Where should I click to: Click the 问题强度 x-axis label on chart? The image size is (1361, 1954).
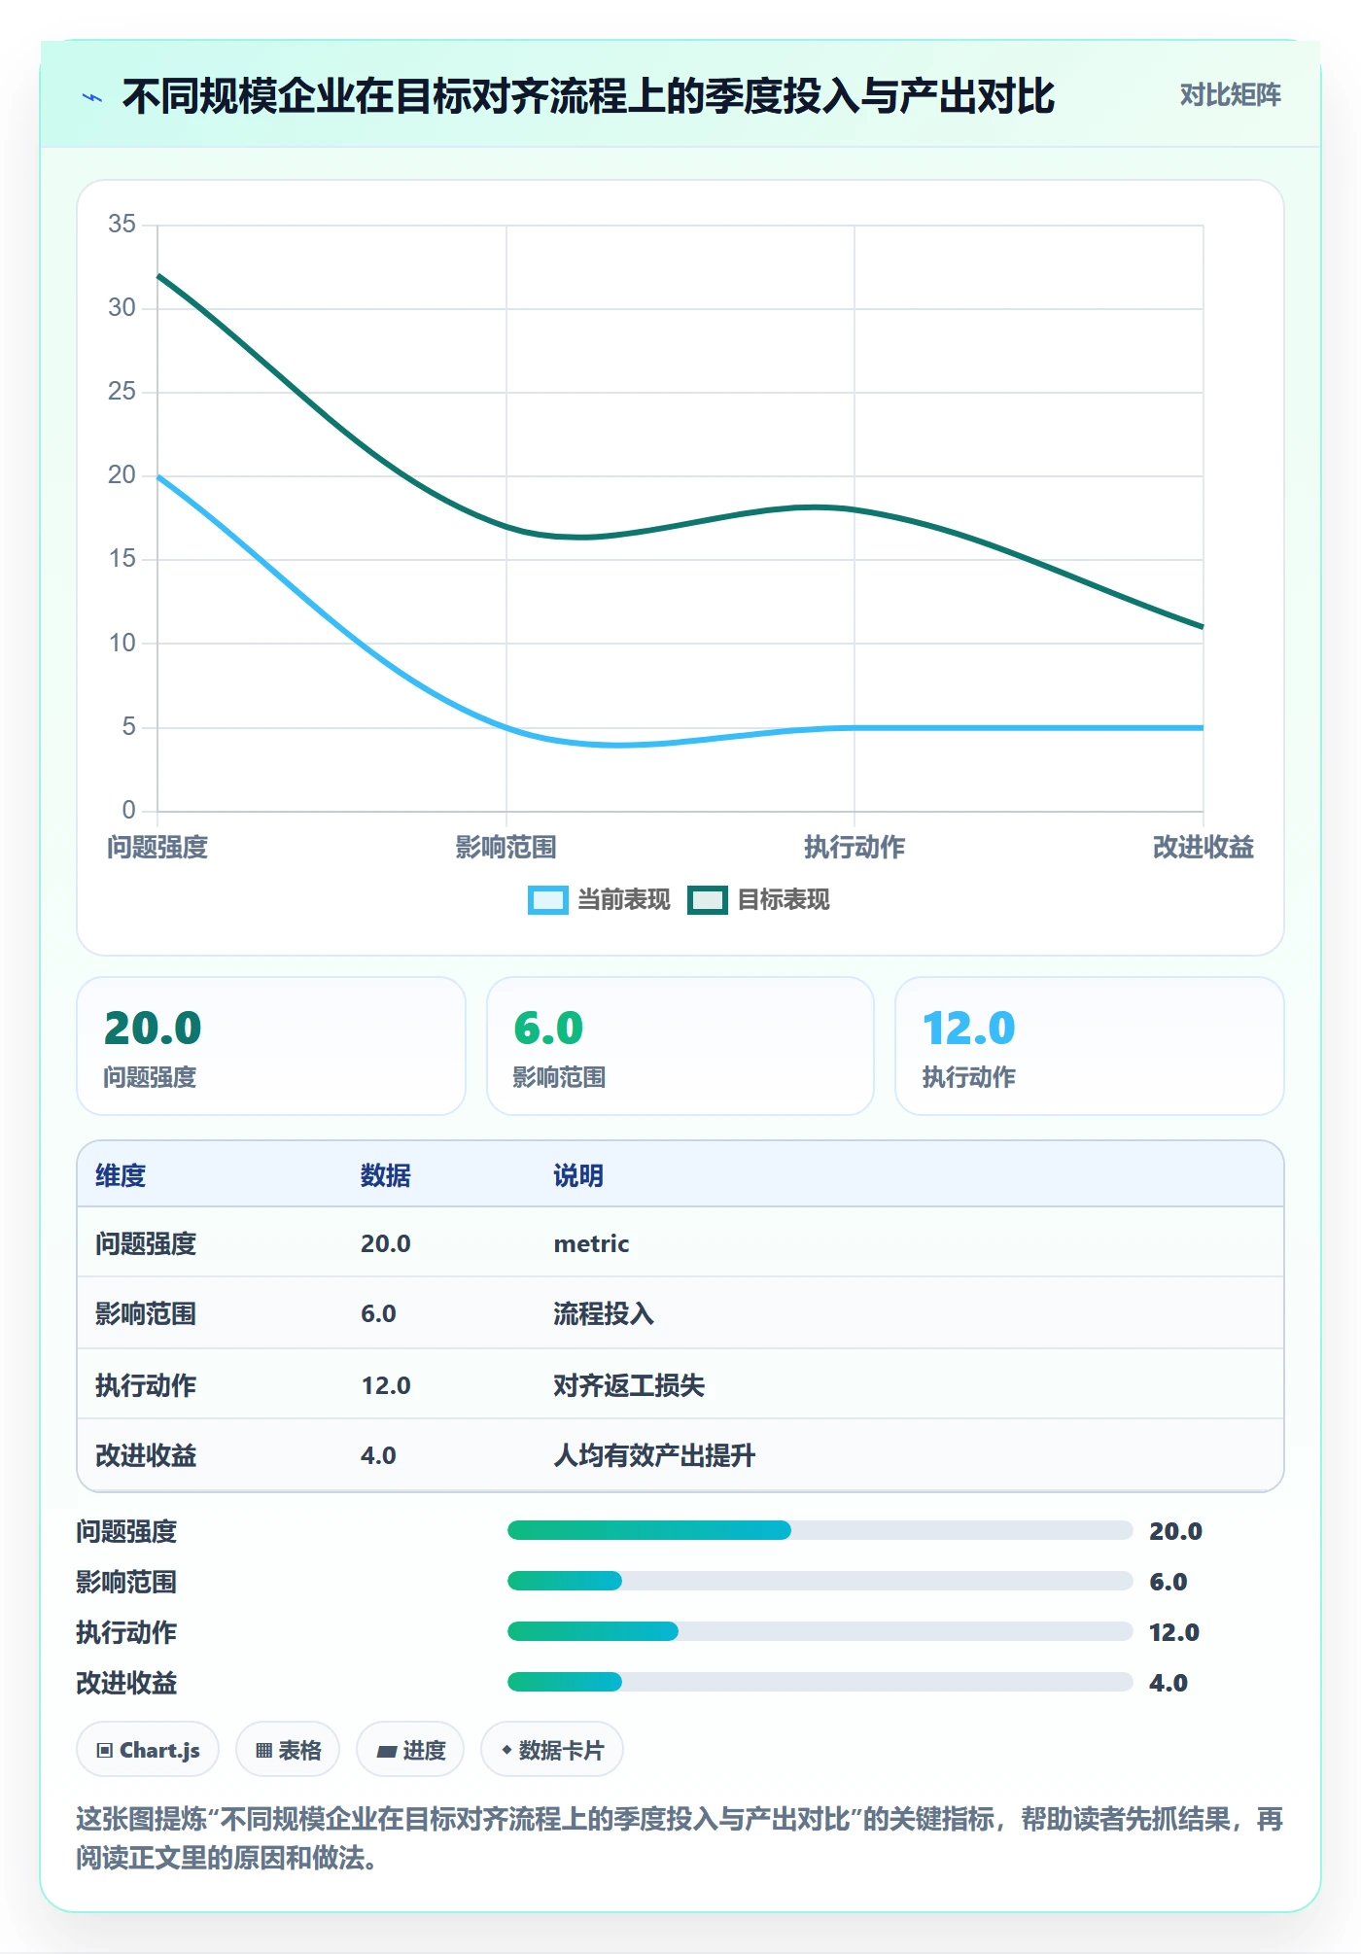tap(157, 848)
